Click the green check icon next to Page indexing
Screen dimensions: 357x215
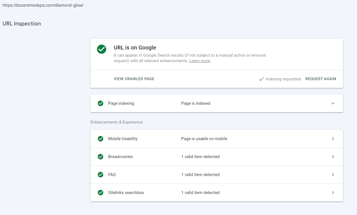(100, 103)
